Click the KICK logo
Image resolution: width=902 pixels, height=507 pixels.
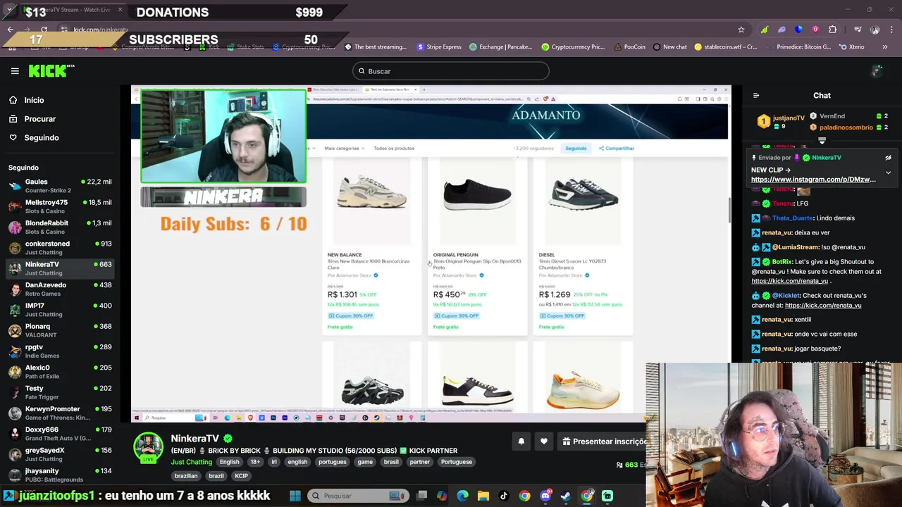click(x=51, y=70)
